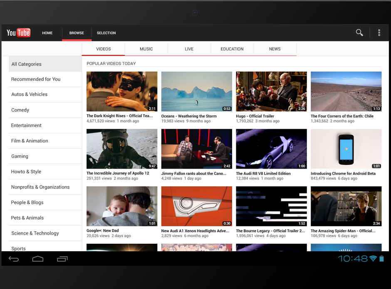Open search with the magnifier icon
This screenshot has height=289, width=391.
coord(359,33)
